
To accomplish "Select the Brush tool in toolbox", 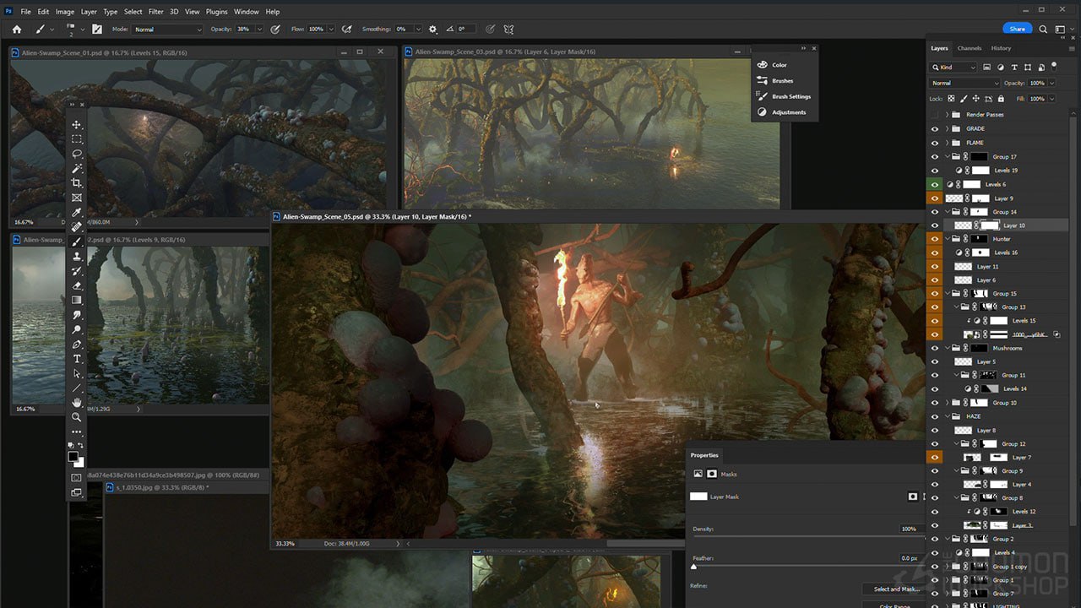I will tap(77, 242).
